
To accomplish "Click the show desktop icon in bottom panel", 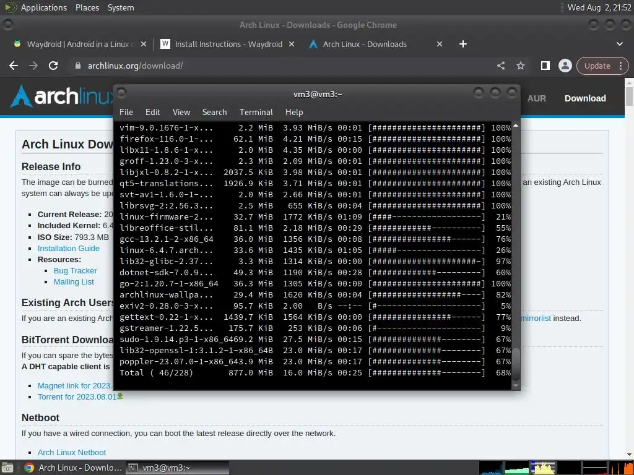I will pyautogui.click(x=7, y=468).
